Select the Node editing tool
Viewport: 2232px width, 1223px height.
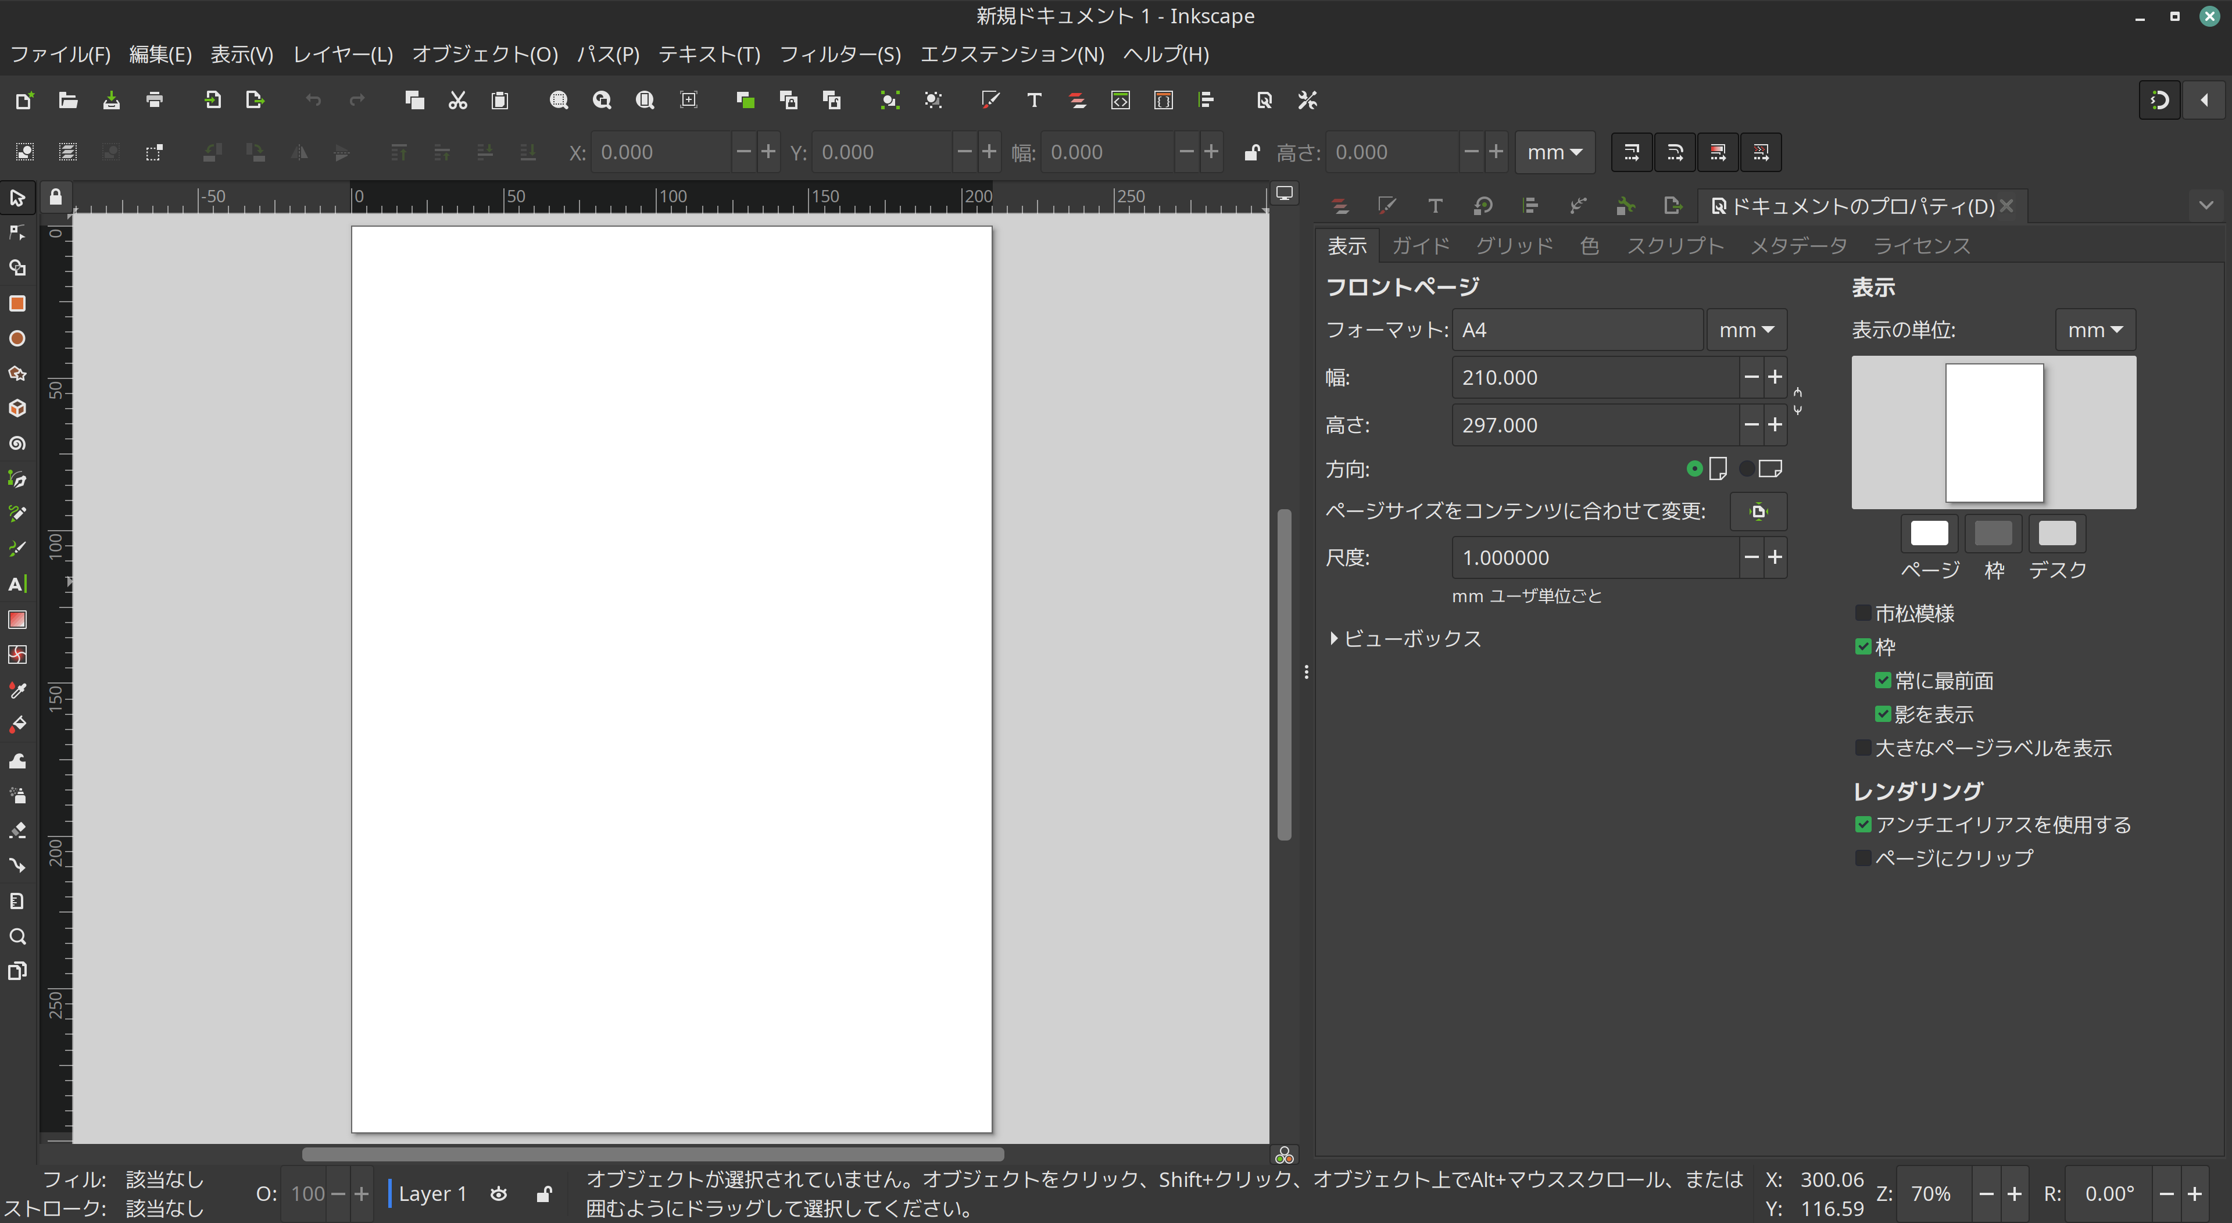[17, 233]
